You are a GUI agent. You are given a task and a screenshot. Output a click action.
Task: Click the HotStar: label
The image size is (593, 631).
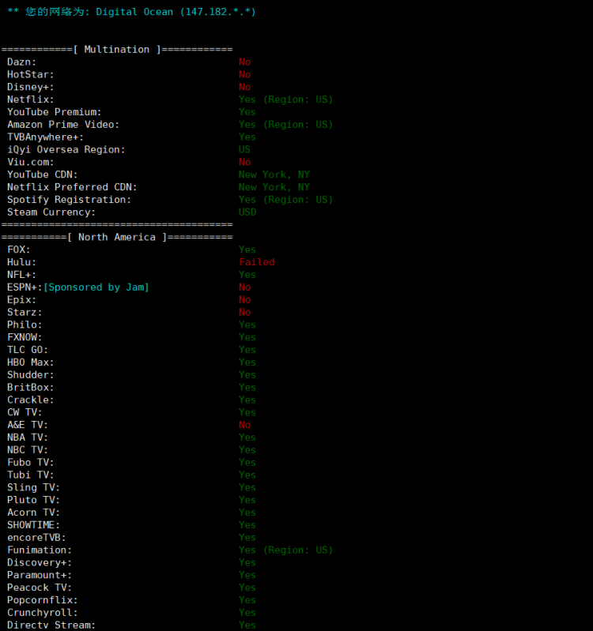tap(31, 74)
